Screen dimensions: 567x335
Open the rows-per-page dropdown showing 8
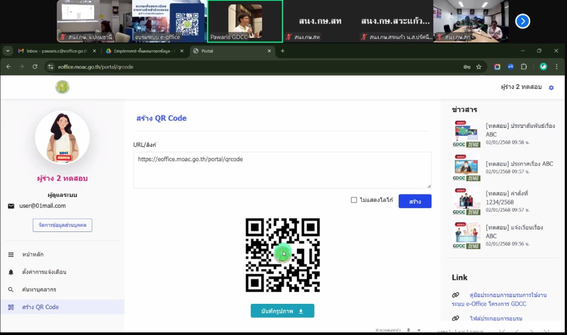[414, 330]
